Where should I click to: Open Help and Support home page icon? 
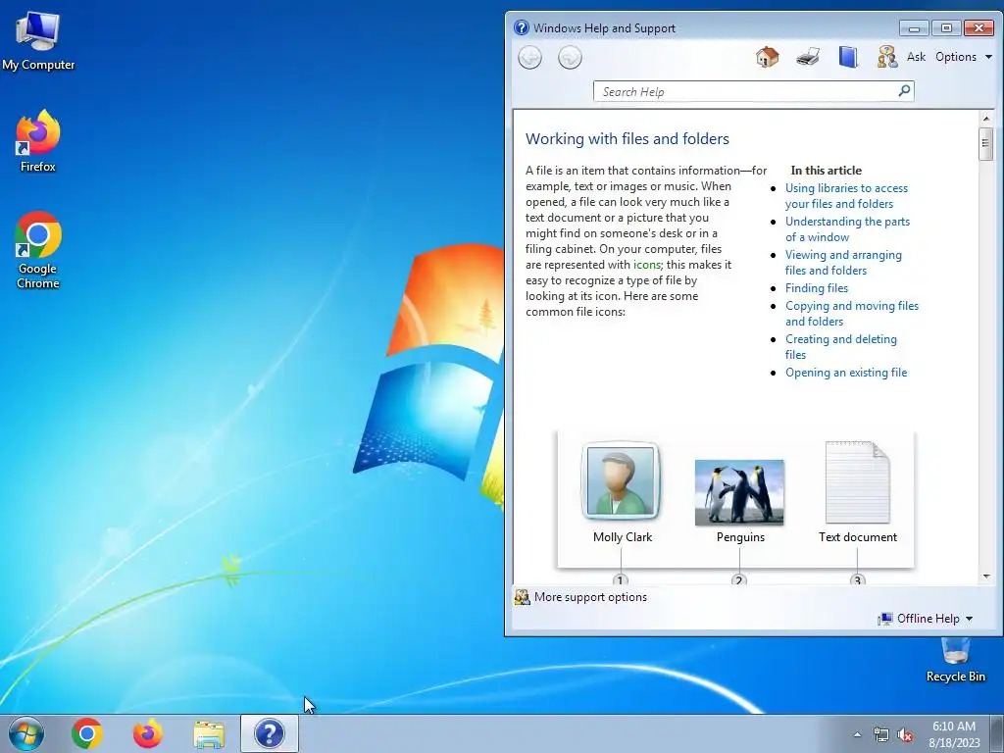pyautogui.click(x=767, y=57)
